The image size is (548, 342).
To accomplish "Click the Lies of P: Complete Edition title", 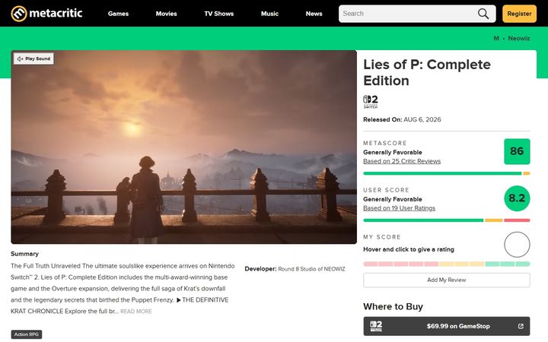I will click(x=427, y=73).
